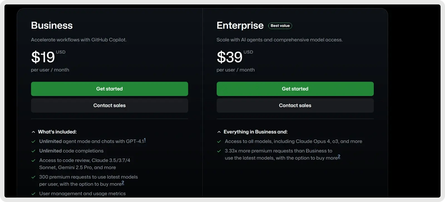The height and width of the screenshot is (202, 445).
Task: Click Get started under Enterprise plan
Action: (295, 89)
